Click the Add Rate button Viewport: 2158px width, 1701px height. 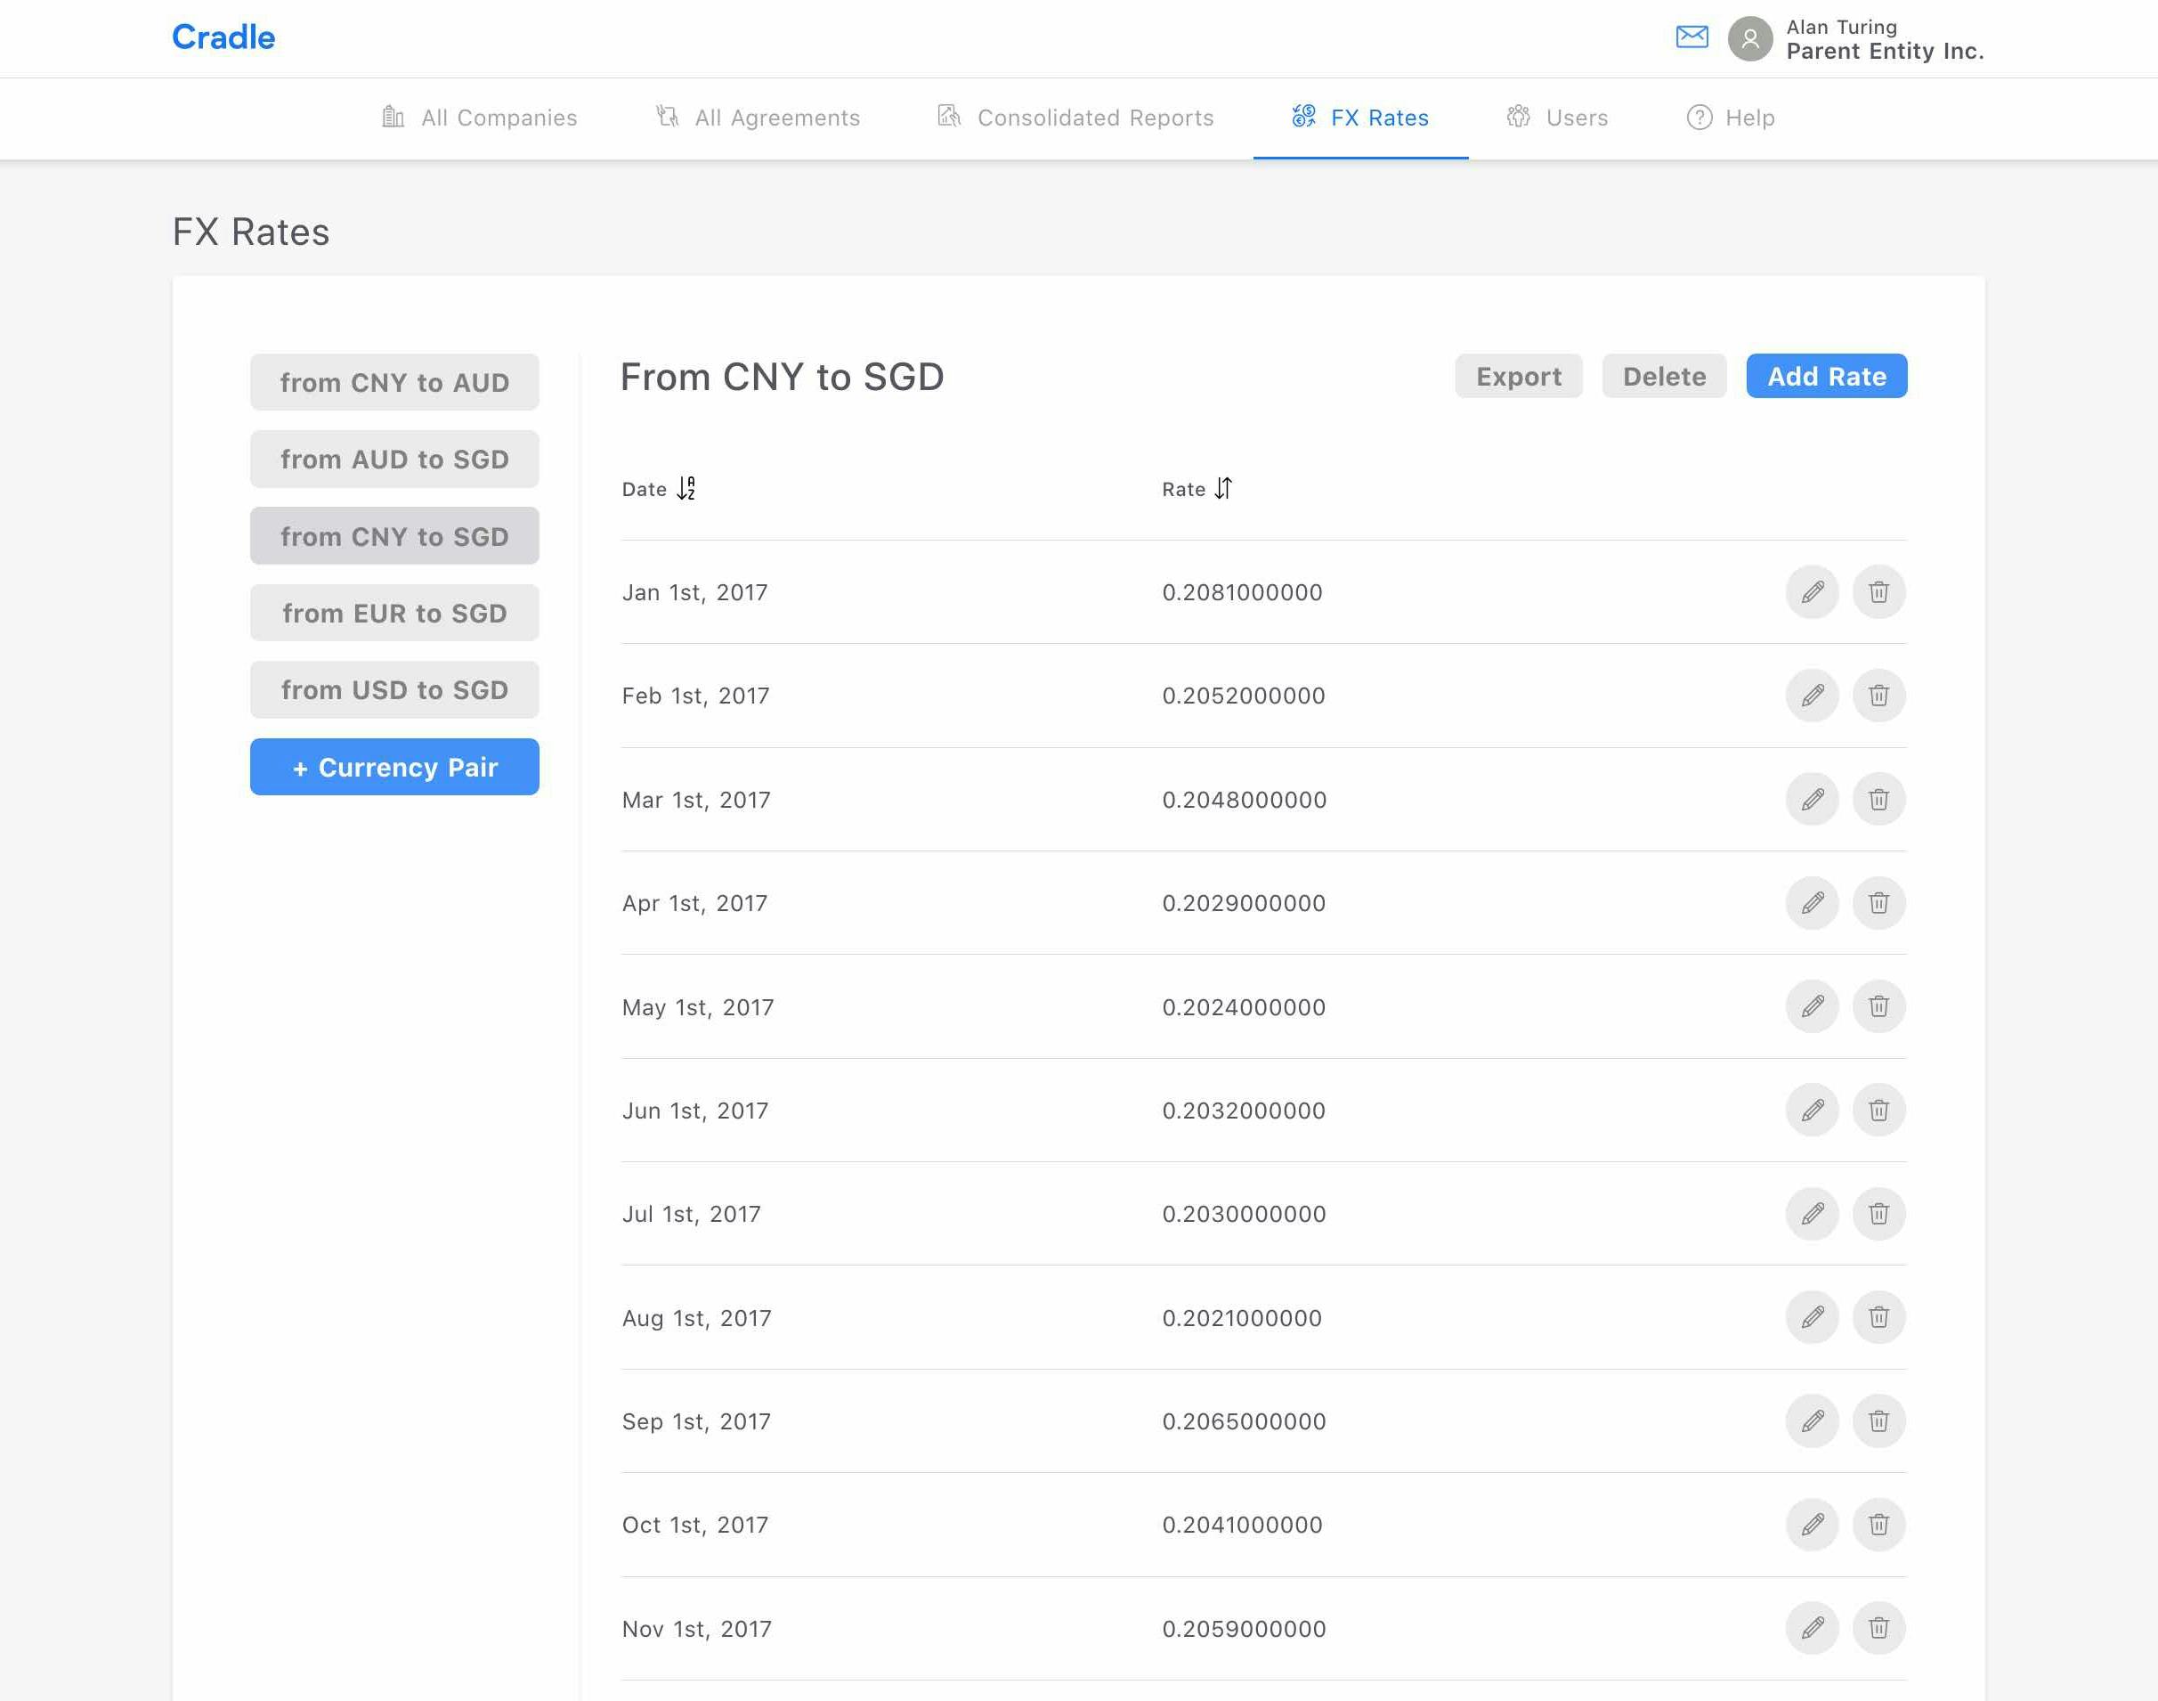[1826, 377]
